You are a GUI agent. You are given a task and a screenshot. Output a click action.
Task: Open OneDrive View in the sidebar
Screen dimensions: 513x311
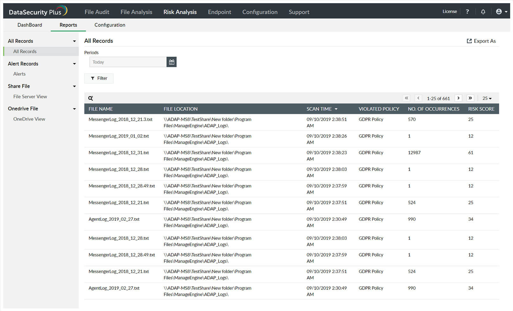(29, 119)
